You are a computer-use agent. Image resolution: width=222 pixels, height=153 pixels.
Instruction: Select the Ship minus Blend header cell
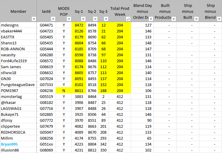click(x=210, y=11)
